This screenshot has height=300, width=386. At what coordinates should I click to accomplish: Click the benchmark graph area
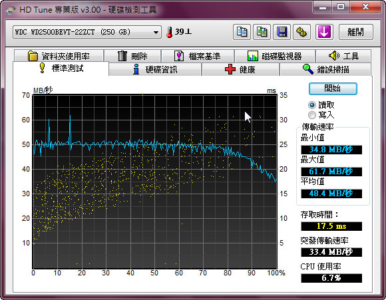155,182
